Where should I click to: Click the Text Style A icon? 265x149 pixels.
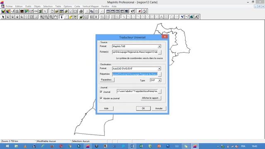[x=197, y=17]
